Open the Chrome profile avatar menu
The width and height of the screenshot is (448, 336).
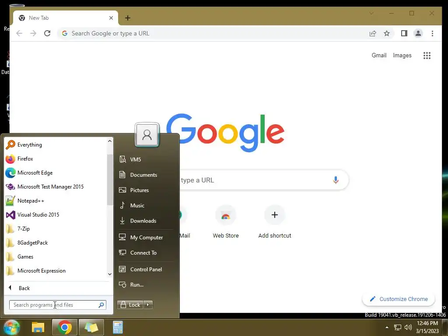pyautogui.click(x=418, y=33)
